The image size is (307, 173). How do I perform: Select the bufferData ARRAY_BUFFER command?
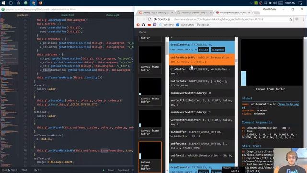coord(201,83)
